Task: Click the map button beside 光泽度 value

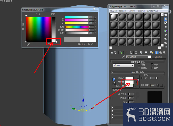Action: [138, 98]
